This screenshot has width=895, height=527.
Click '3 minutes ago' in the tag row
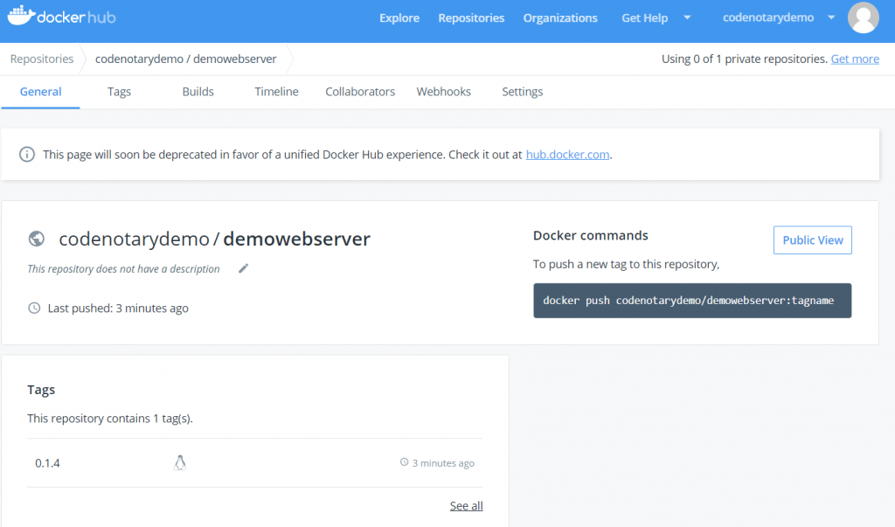pos(443,463)
